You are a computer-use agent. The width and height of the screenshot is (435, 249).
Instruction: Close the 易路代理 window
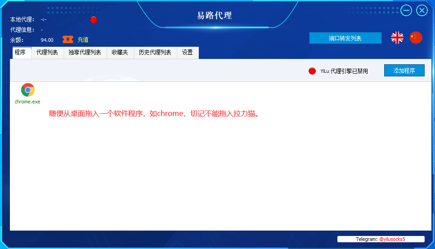click(422, 10)
